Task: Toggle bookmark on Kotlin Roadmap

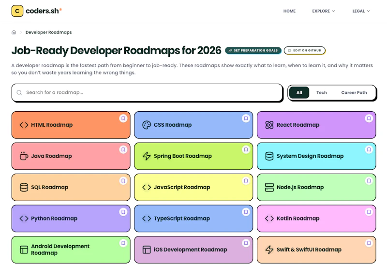Action: coord(369,212)
